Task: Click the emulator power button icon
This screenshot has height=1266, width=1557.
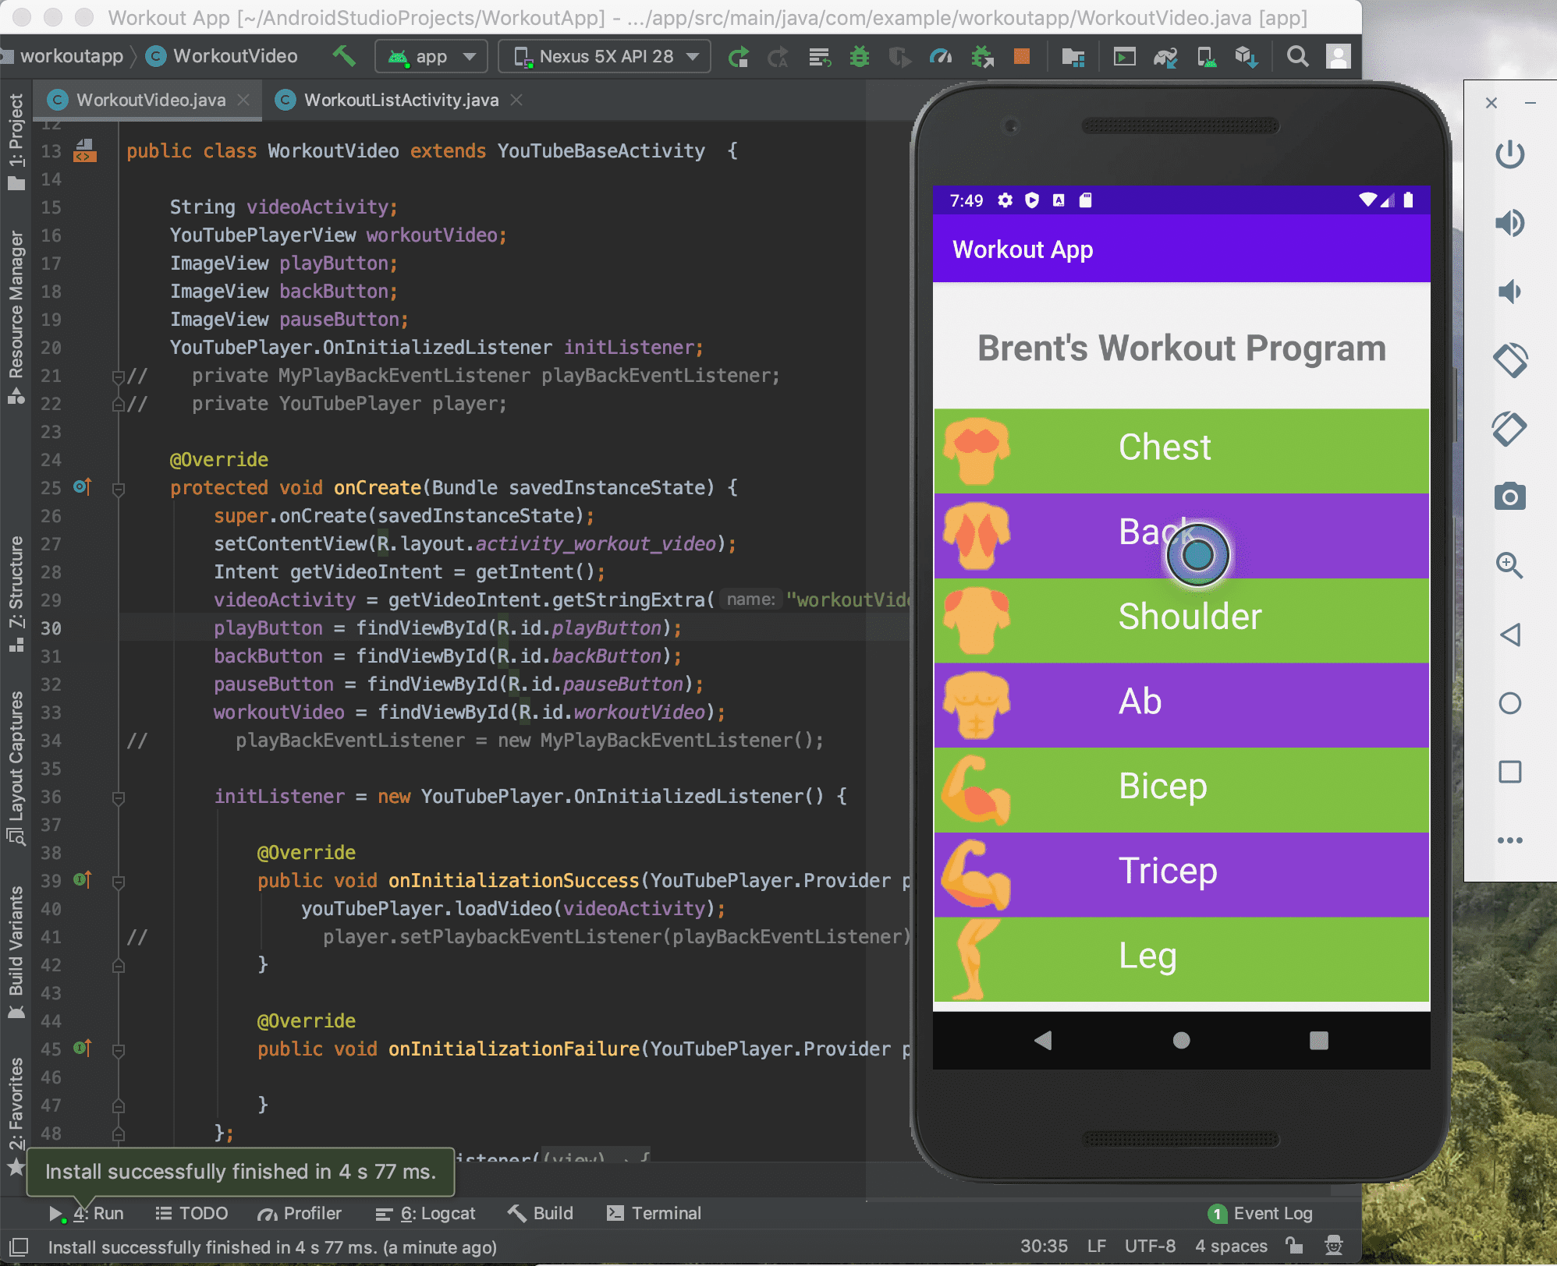Action: (1510, 154)
